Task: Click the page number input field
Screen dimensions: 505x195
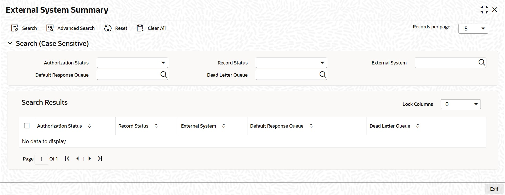Action: tap(41, 159)
